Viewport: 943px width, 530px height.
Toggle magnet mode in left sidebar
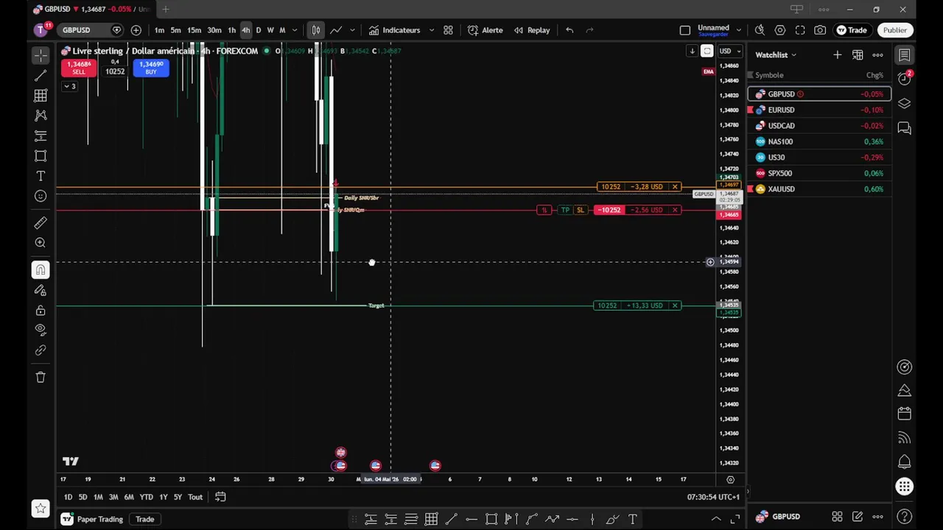(41, 269)
